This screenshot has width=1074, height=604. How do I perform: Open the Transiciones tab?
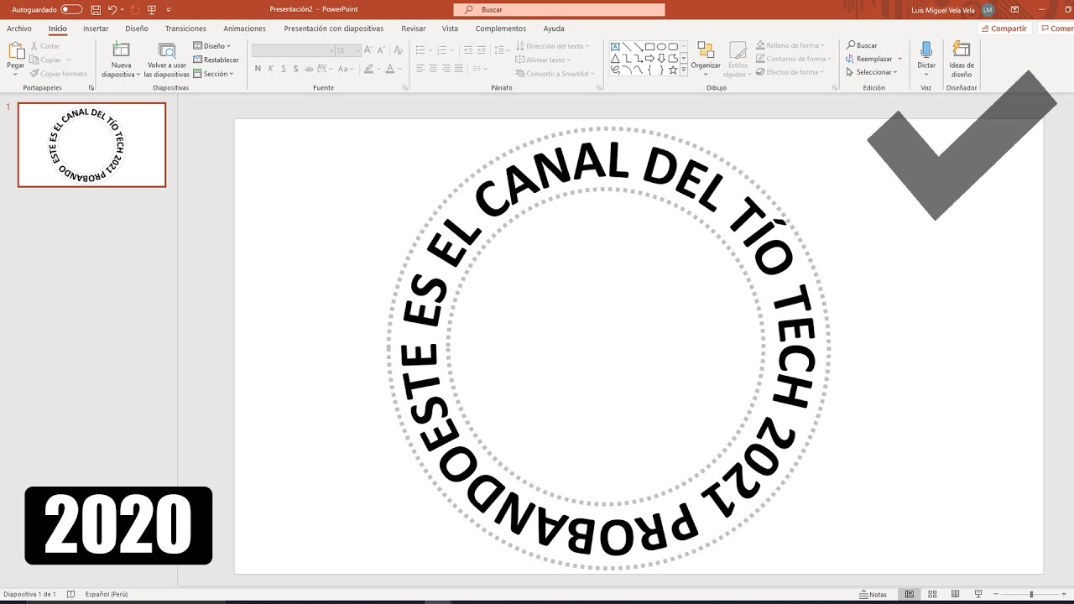pos(185,29)
